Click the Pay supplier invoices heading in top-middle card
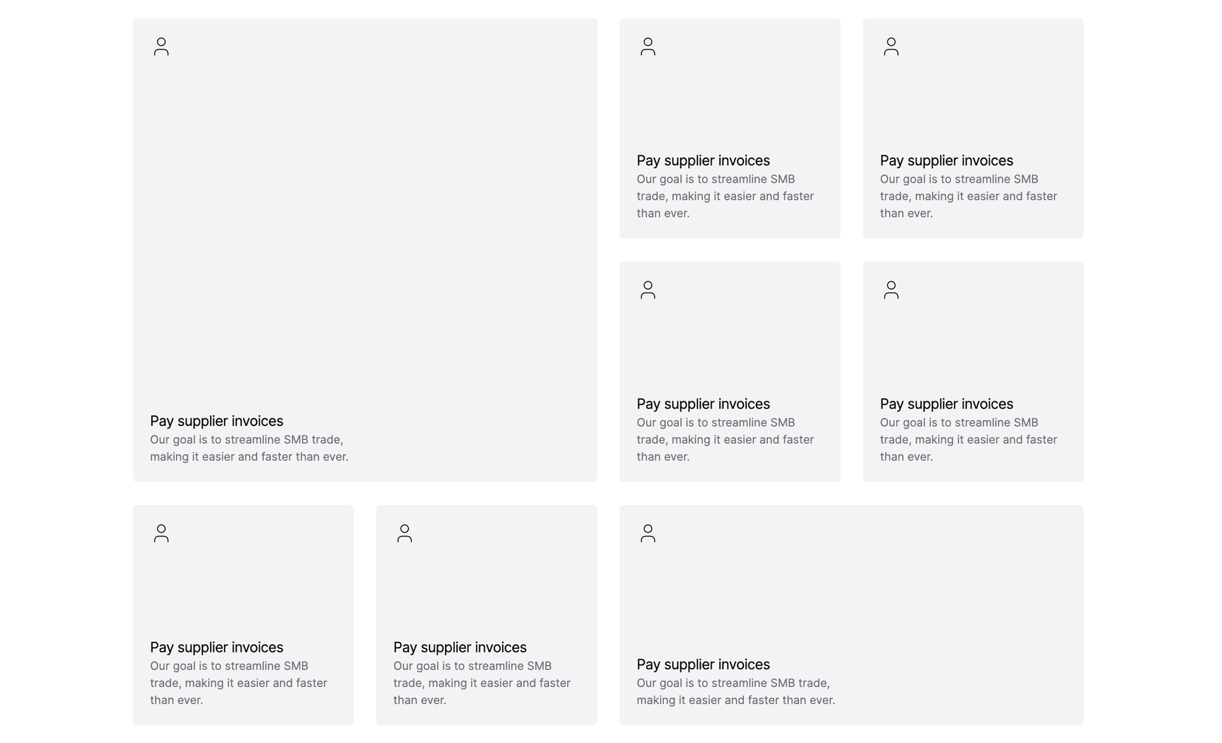The height and width of the screenshot is (743, 1222). point(703,160)
